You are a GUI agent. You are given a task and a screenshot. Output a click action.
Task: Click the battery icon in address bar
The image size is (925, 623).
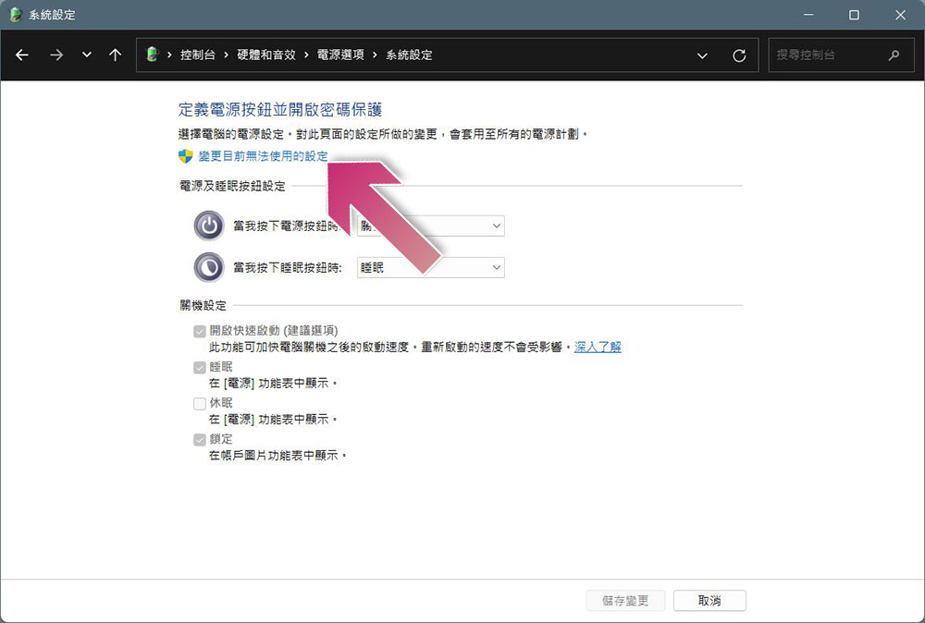pos(153,55)
